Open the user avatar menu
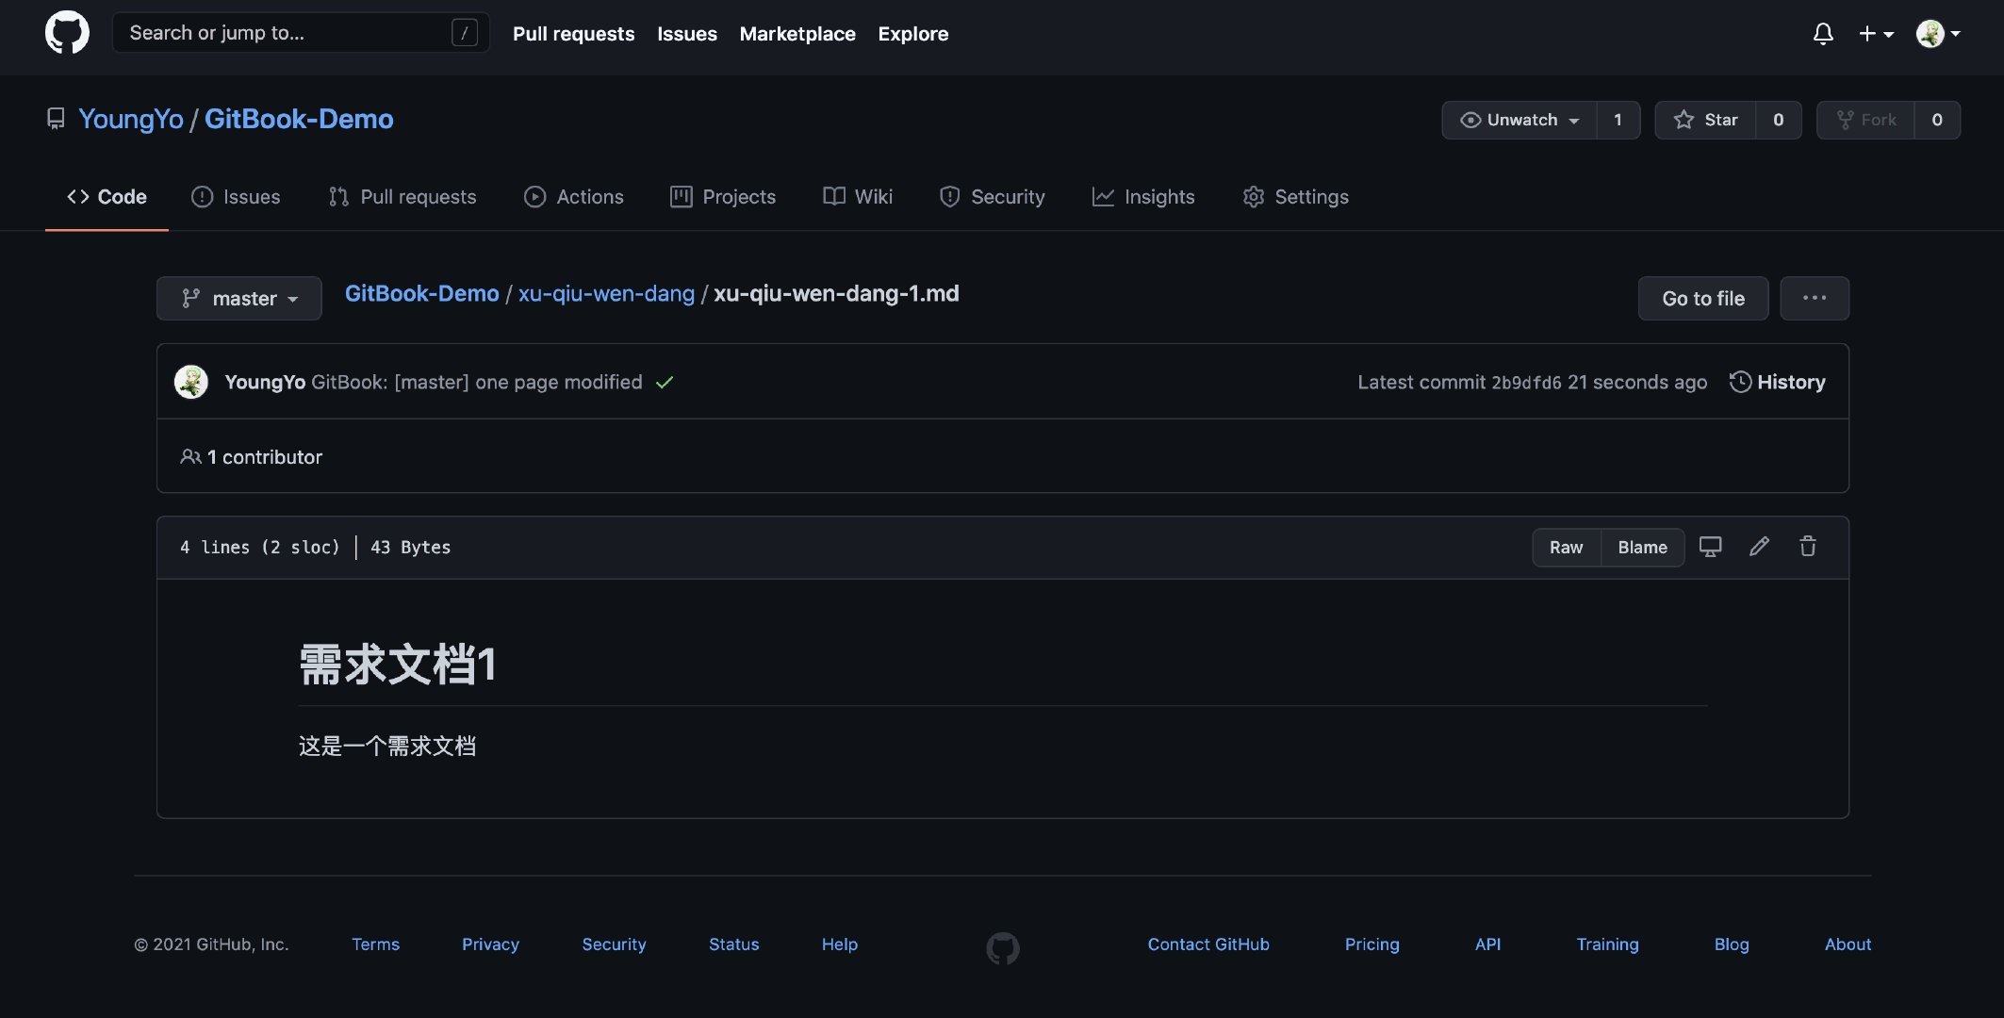Viewport: 2004px width, 1018px height. coord(1937,34)
